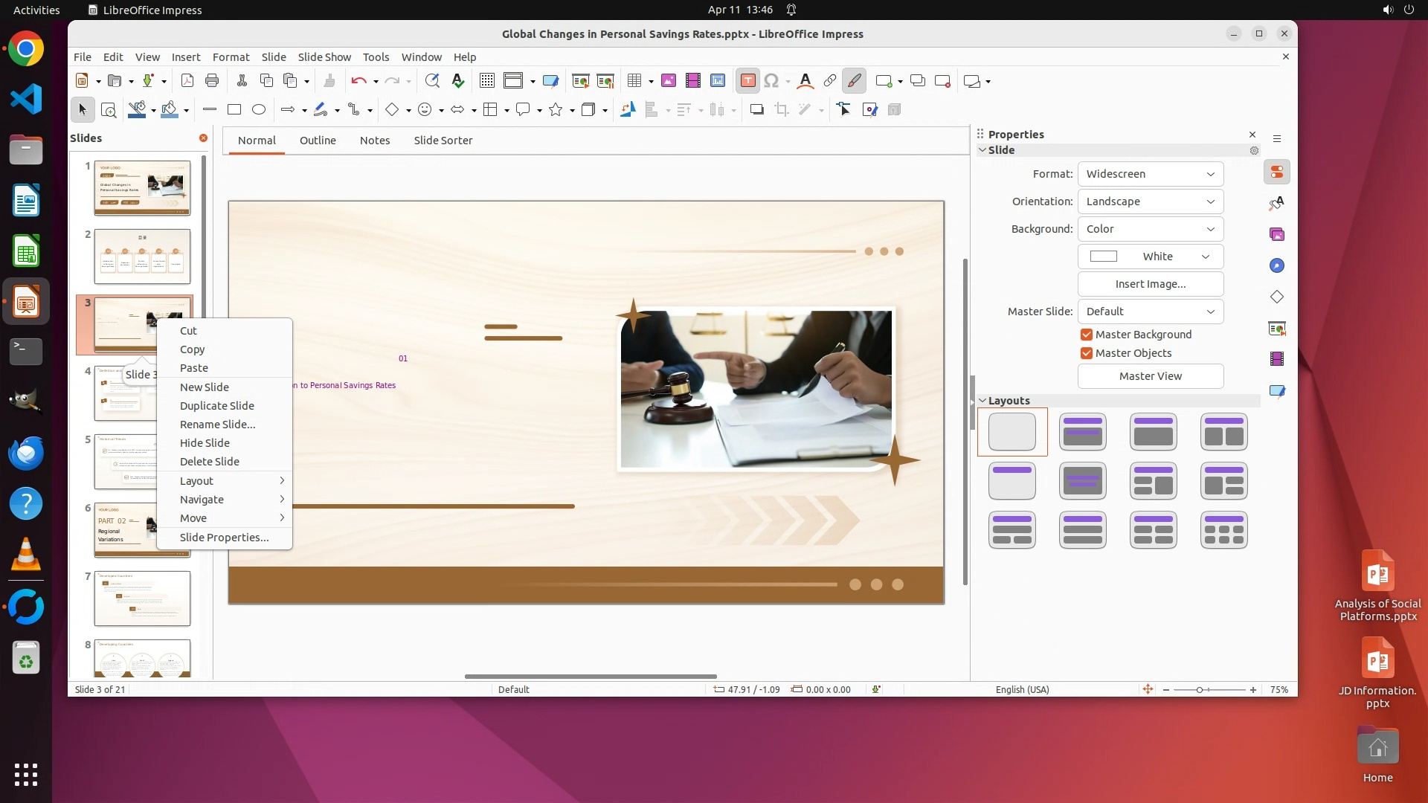Click the Insert Image... button

pos(1150,284)
